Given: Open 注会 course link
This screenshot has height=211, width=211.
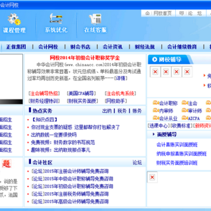Looking at the screenshot, I should pos(192,103).
